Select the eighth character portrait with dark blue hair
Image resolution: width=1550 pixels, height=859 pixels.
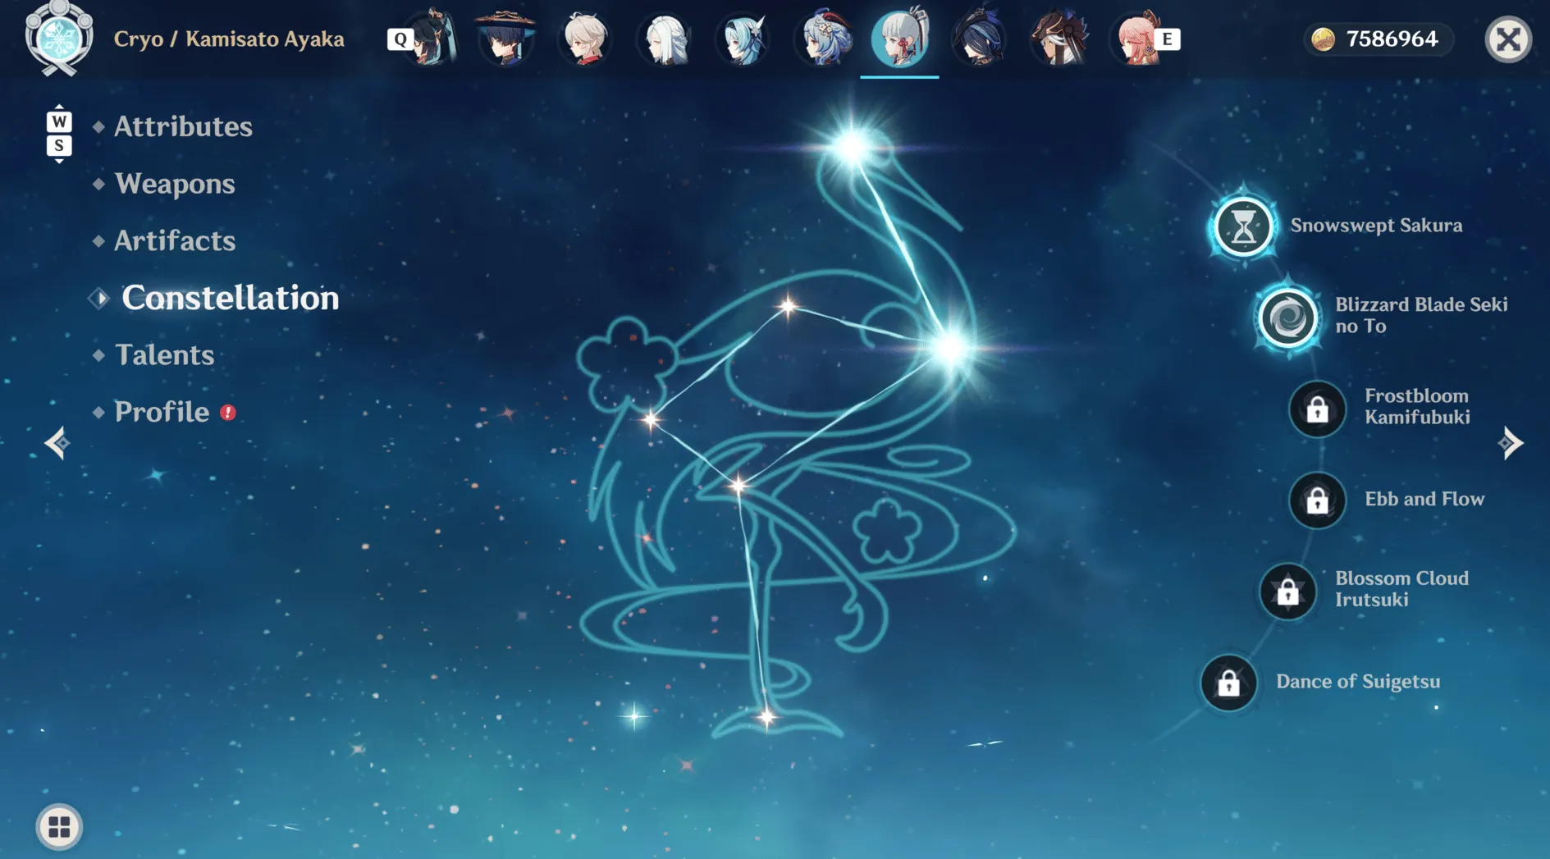click(980, 38)
